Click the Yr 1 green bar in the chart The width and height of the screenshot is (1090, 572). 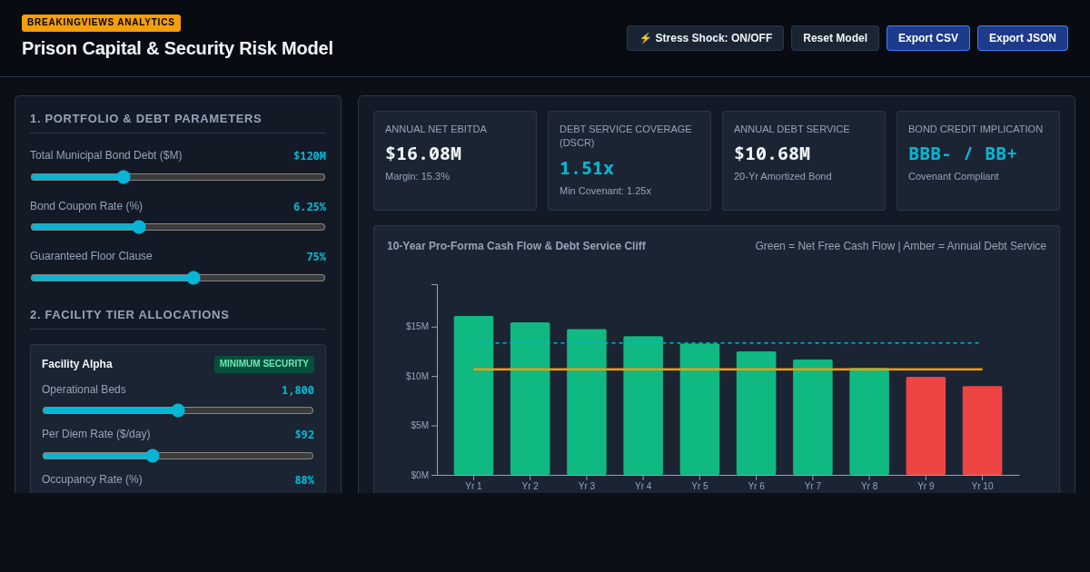coord(473,396)
